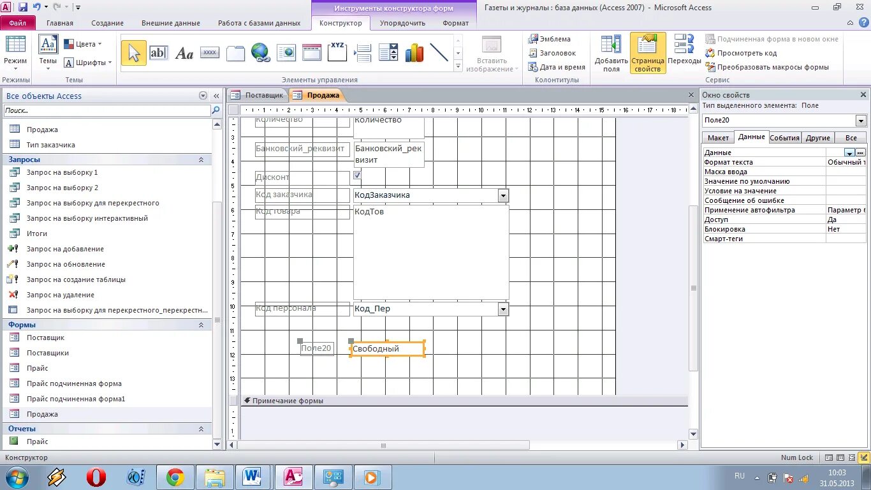Insert Эмблема (logo) into the form
871x490 pixels.
tap(550, 39)
